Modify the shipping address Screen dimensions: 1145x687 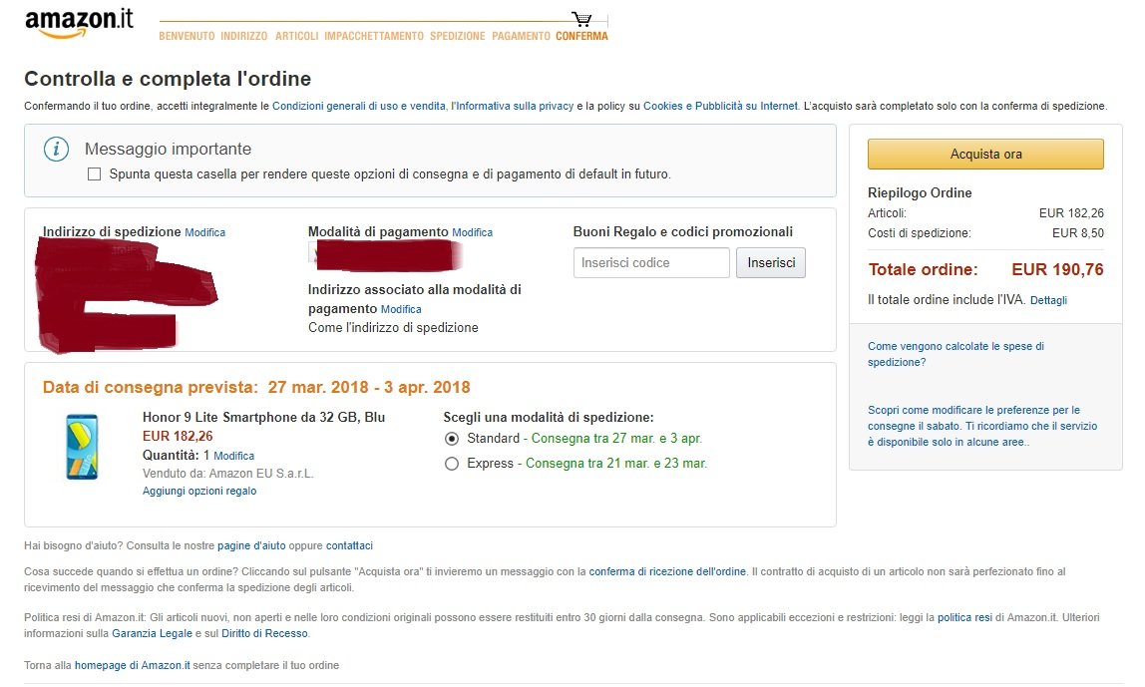click(204, 232)
